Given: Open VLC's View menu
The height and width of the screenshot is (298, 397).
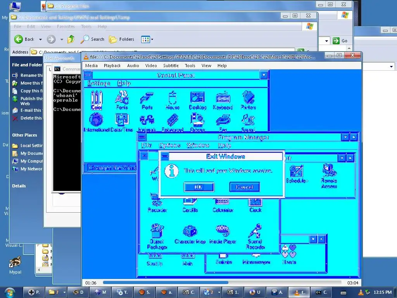Looking at the screenshot, I should [206, 66].
